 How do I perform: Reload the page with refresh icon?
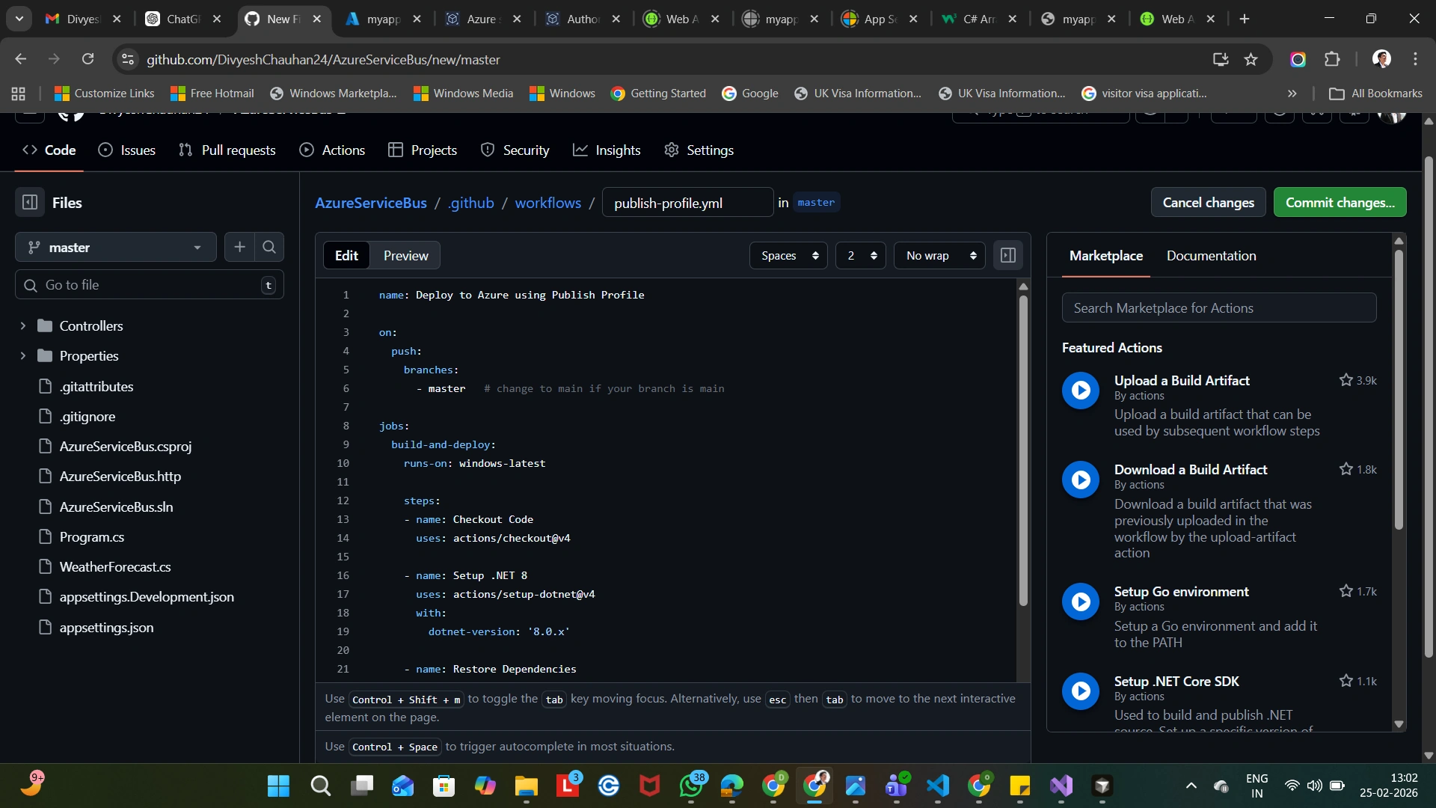(88, 59)
